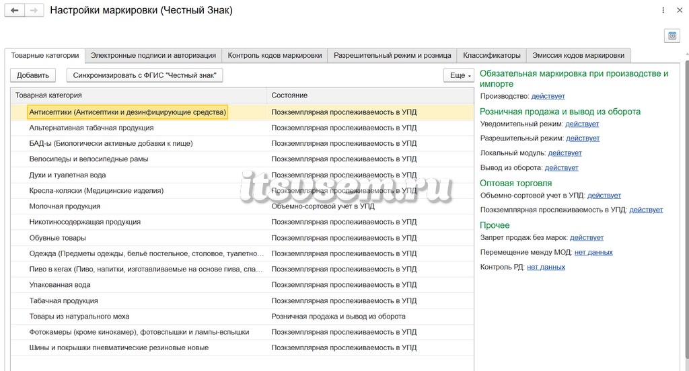Open Разрешительный режим и розница tab
This screenshot has height=371, width=689.
click(392, 55)
